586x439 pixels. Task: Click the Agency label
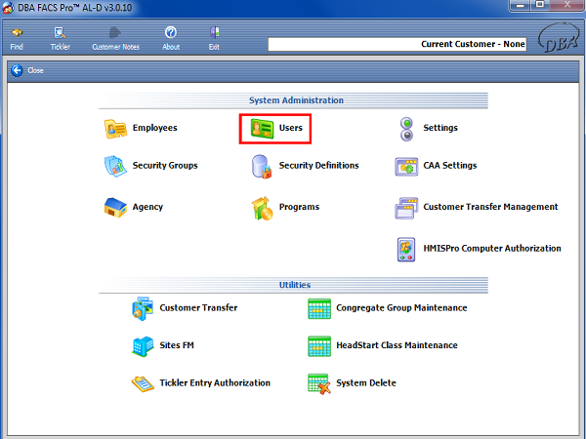[x=147, y=207]
